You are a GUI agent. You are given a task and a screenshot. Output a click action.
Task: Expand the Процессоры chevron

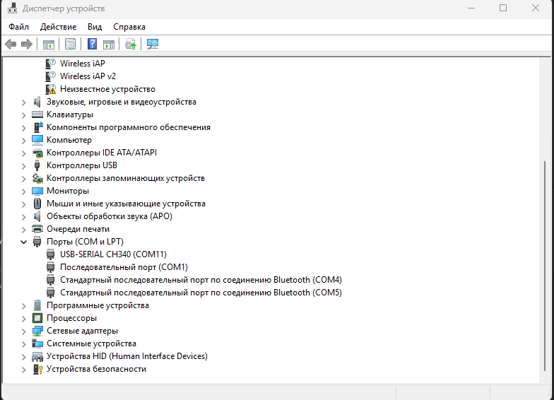click(x=24, y=319)
